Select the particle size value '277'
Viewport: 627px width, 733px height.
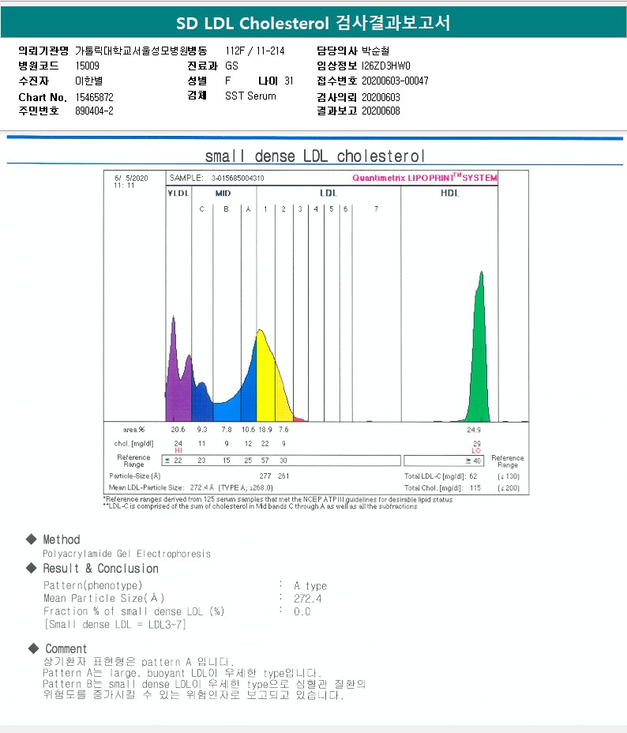point(265,476)
